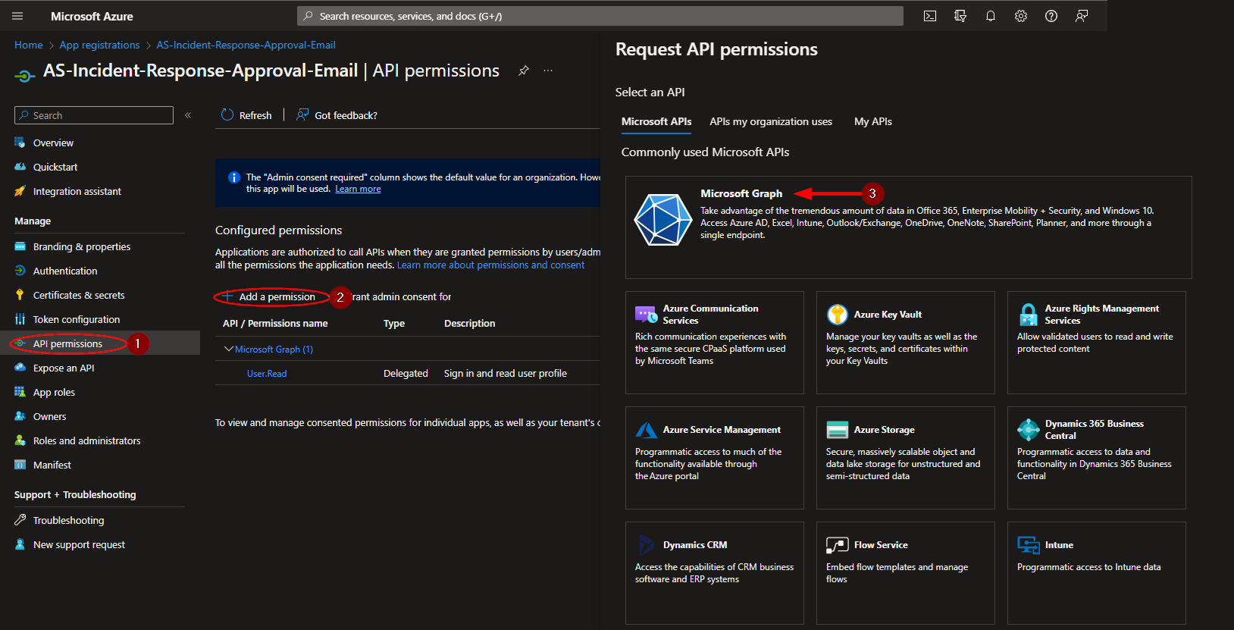The image size is (1234, 630).
Task: Select Dynamics 365 Business Central card
Action: pyautogui.click(x=1097, y=458)
